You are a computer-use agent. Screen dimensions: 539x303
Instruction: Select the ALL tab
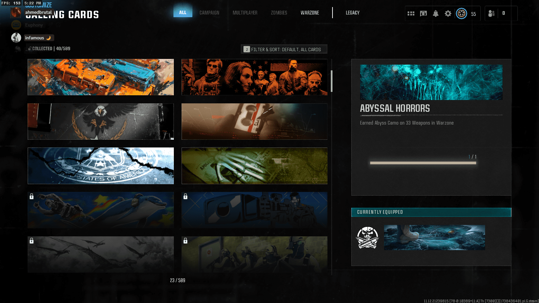(183, 12)
